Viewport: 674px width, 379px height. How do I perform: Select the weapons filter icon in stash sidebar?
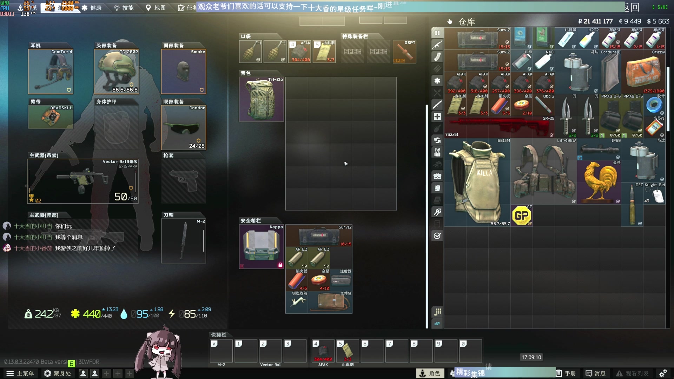(437, 45)
